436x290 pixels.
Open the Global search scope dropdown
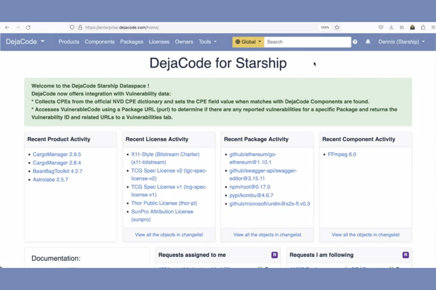tap(248, 42)
